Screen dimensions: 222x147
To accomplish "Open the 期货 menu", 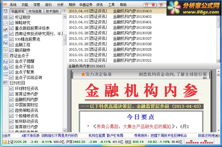I will [x=72, y=5].
